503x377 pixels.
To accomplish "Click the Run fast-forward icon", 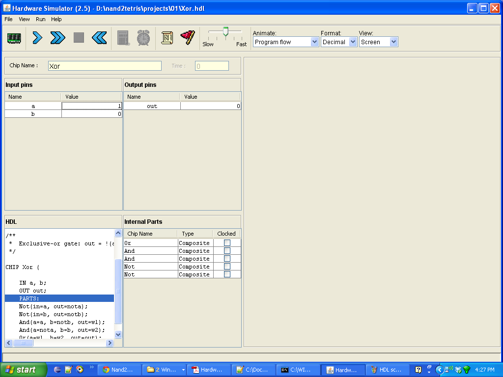I will (57, 38).
